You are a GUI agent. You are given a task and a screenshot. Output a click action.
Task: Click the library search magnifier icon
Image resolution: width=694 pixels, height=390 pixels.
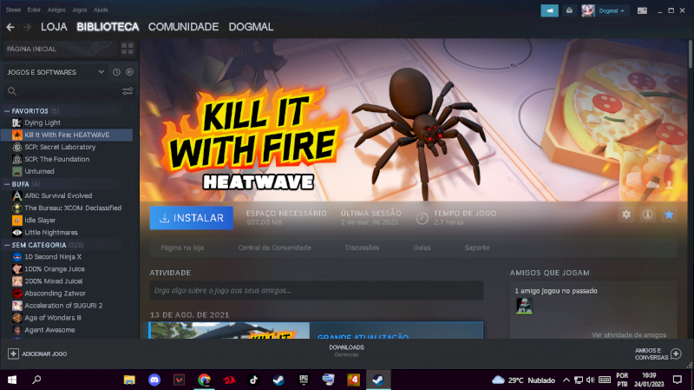click(x=12, y=91)
